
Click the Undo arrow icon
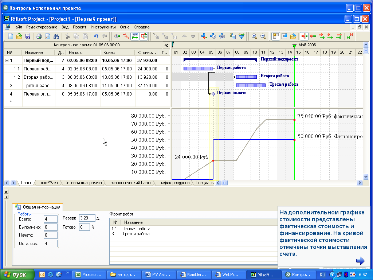tap(96, 36)
